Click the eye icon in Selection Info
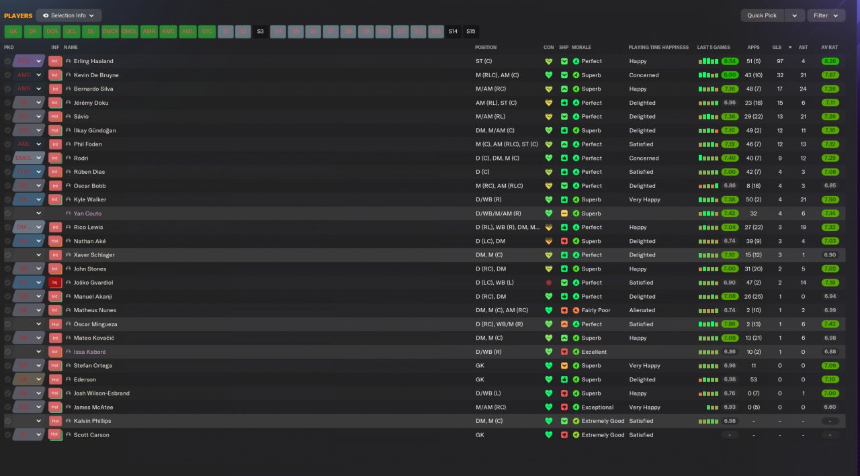This screenshot has width=860, height=476. point(46,15)
